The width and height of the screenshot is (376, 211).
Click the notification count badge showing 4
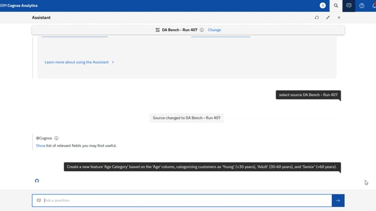click(323, 5)
